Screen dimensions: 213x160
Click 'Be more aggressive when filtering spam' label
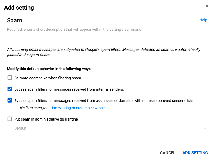[x=48, y=78]
